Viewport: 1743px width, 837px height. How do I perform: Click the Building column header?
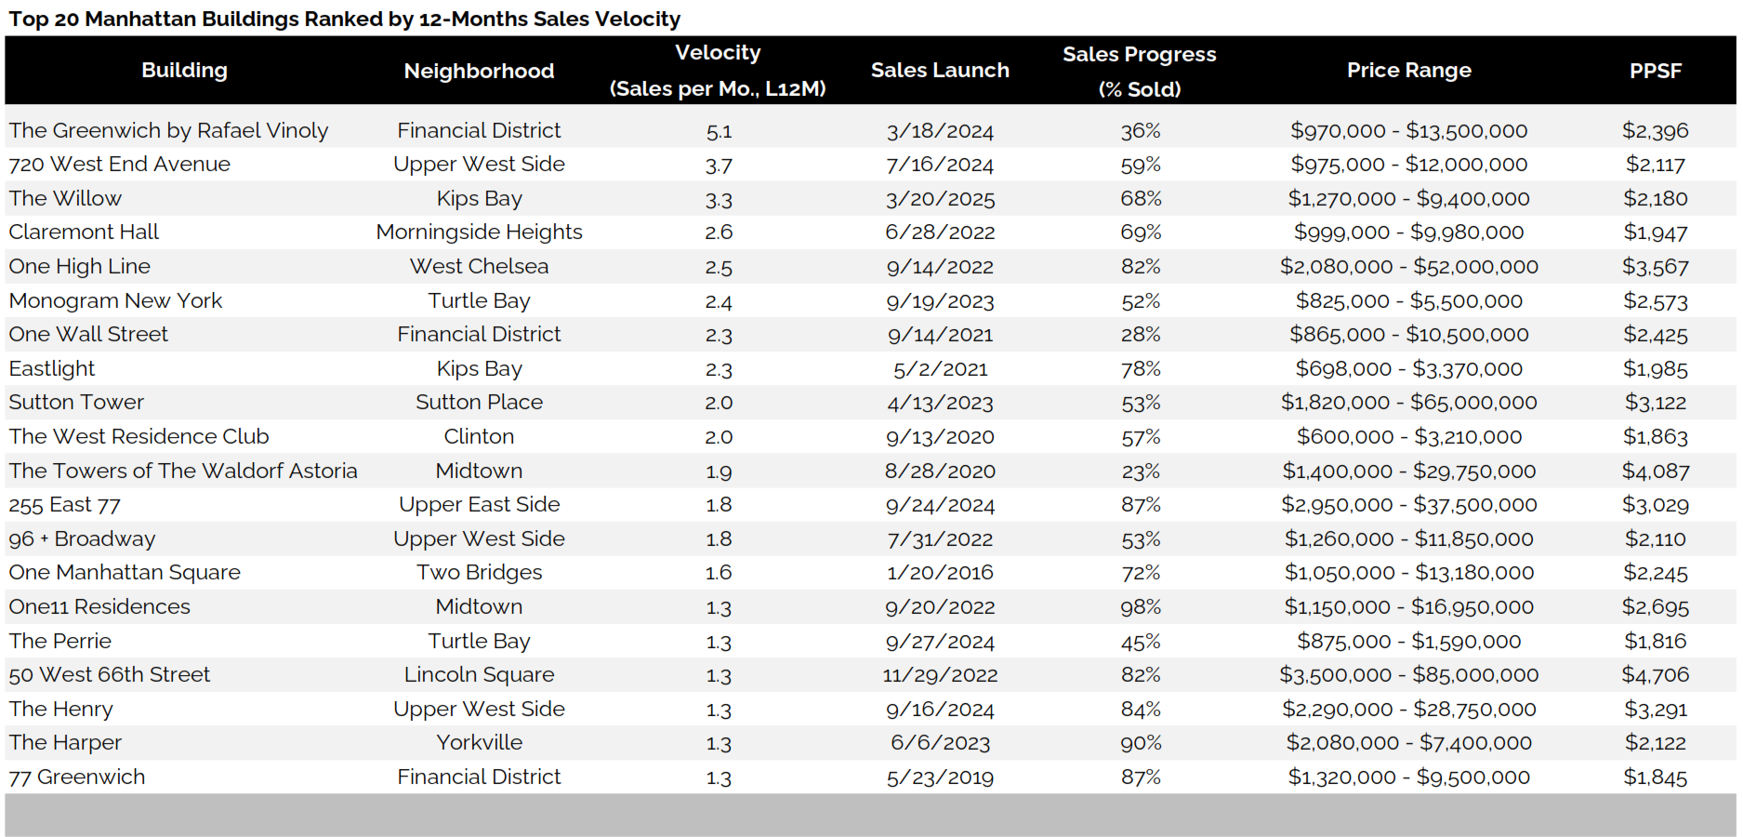184,71
